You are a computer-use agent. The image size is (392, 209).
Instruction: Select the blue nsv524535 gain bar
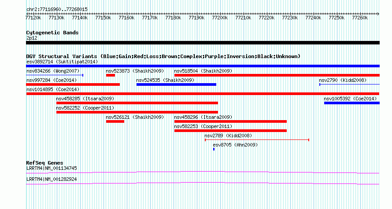click(x=176, y=84)
